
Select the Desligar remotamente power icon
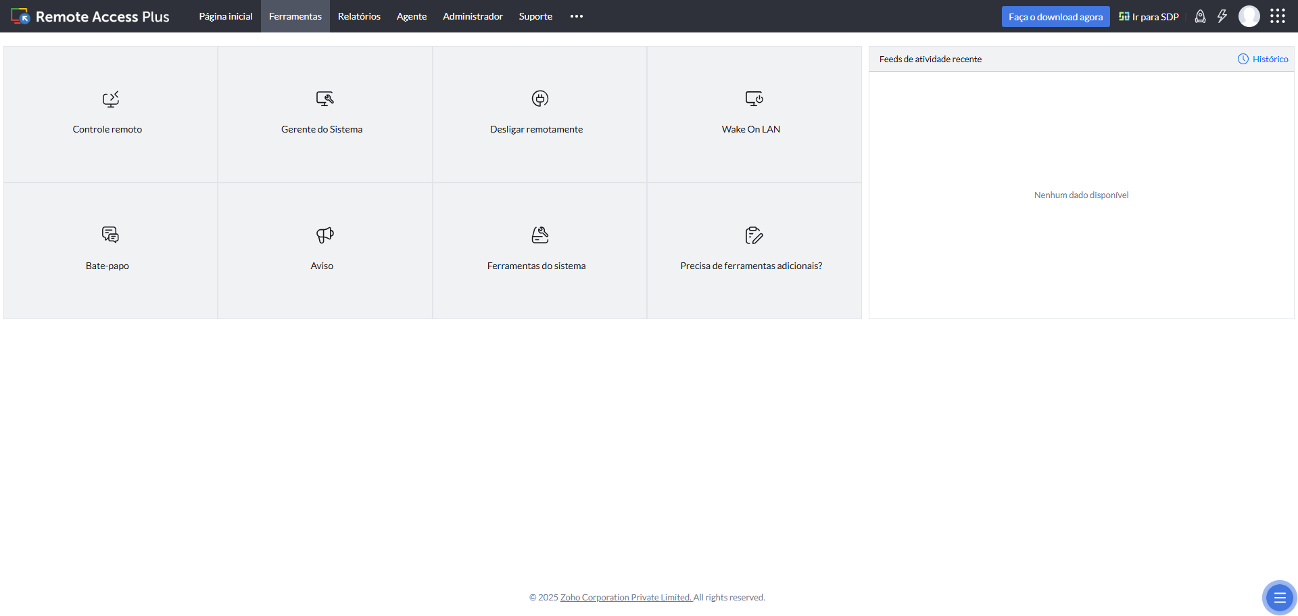click(539, 99)
